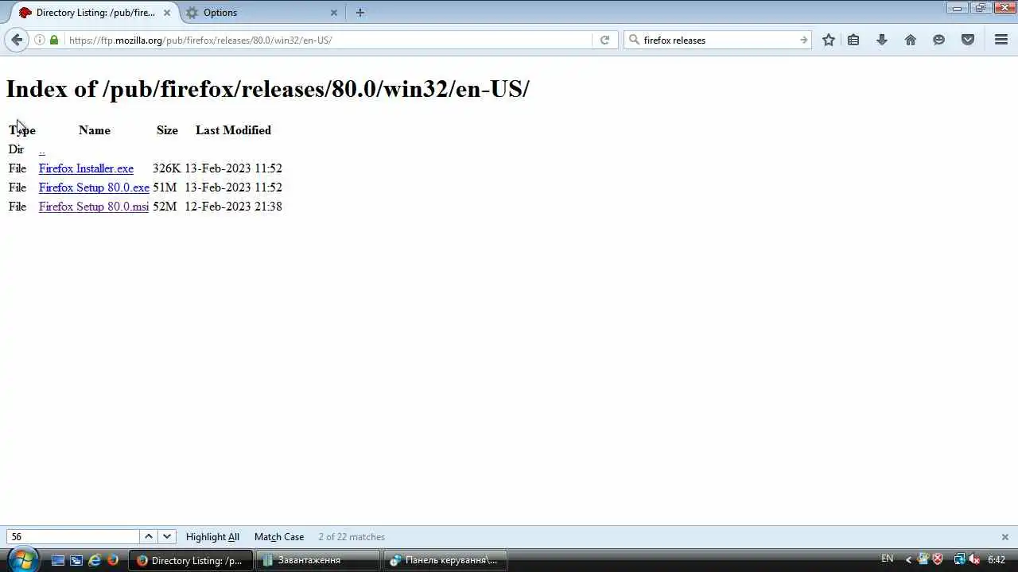Screen dimensions: 1018x572
Task: Click the search magnifier icon in search box
Action: 634,40
